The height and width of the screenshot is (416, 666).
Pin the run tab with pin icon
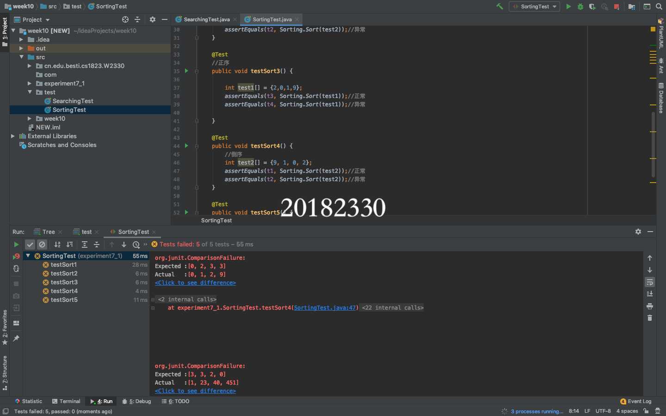click(x=16, y=338)
